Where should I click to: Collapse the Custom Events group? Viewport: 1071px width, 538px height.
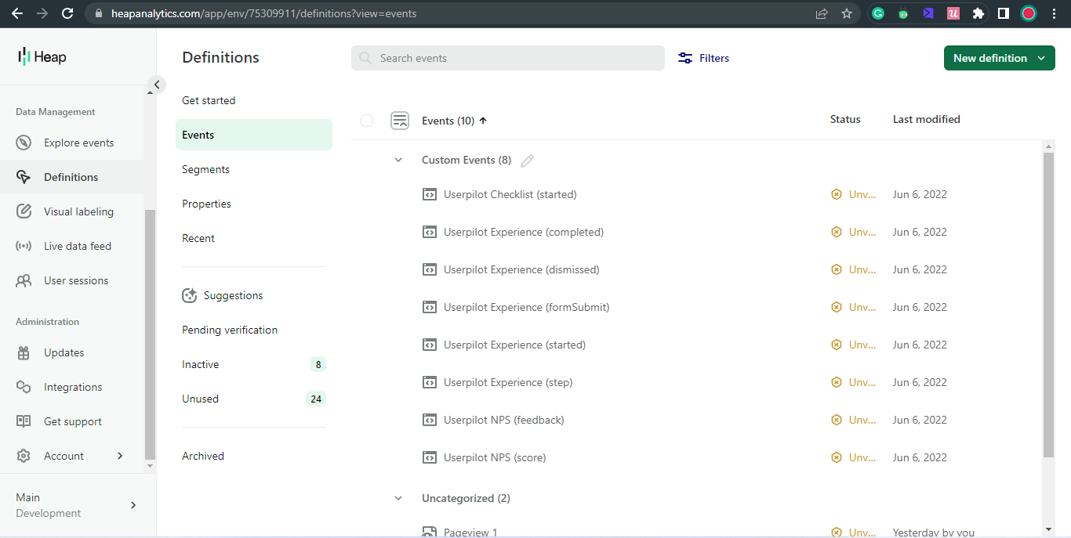coord(398,160)
